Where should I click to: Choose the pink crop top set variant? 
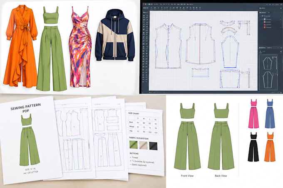click(x=253, y=114)
